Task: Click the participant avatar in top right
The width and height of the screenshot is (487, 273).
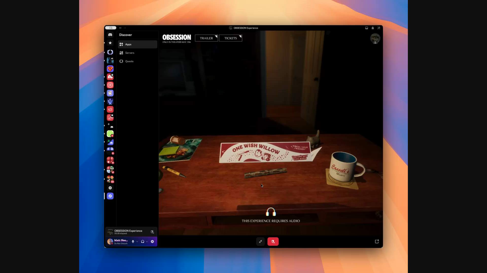Action: (375, 39)
